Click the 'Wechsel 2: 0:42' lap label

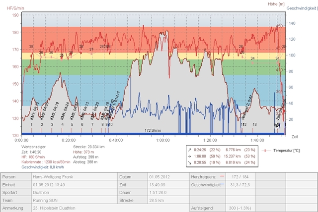(246, 107)
